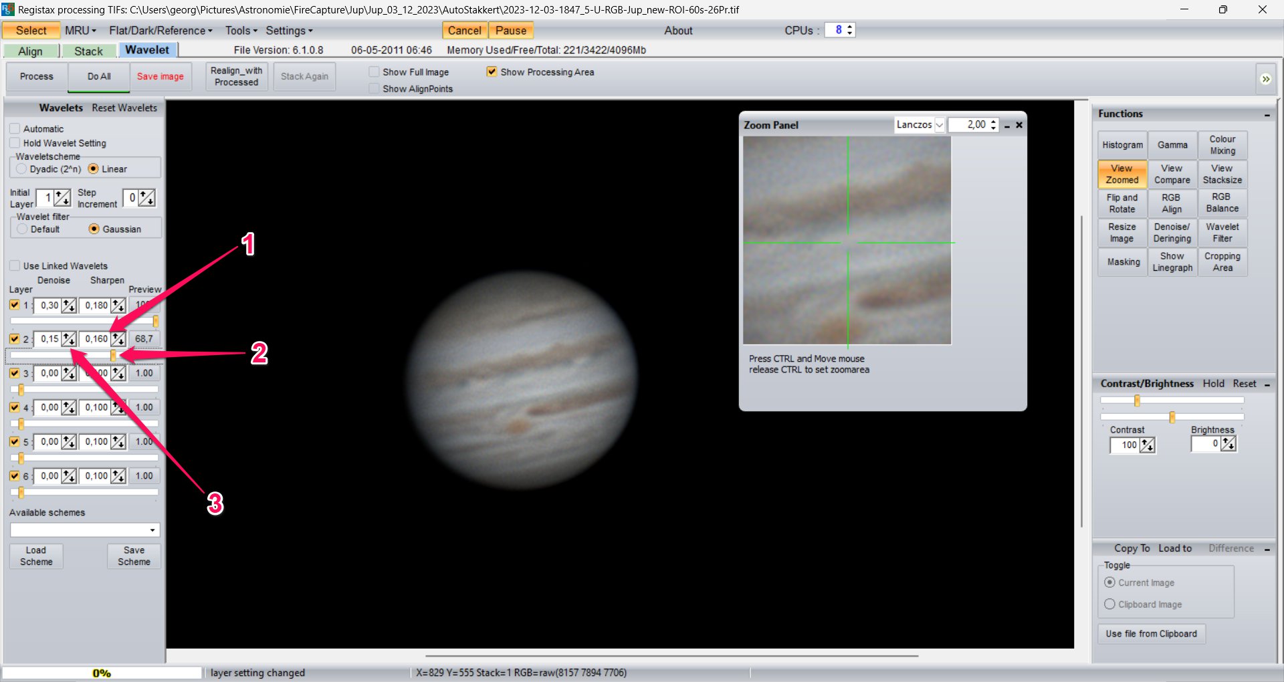Image resolution: width=1284 pixels, height=682 pixels.
Task: Switch to the Stack tab
Action: pyautogui.click(x=88, y=51)
